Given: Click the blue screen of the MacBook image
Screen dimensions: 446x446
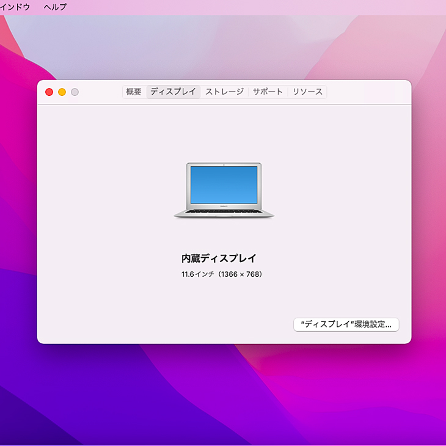Looking at the screenshot, I should point(224,184).
